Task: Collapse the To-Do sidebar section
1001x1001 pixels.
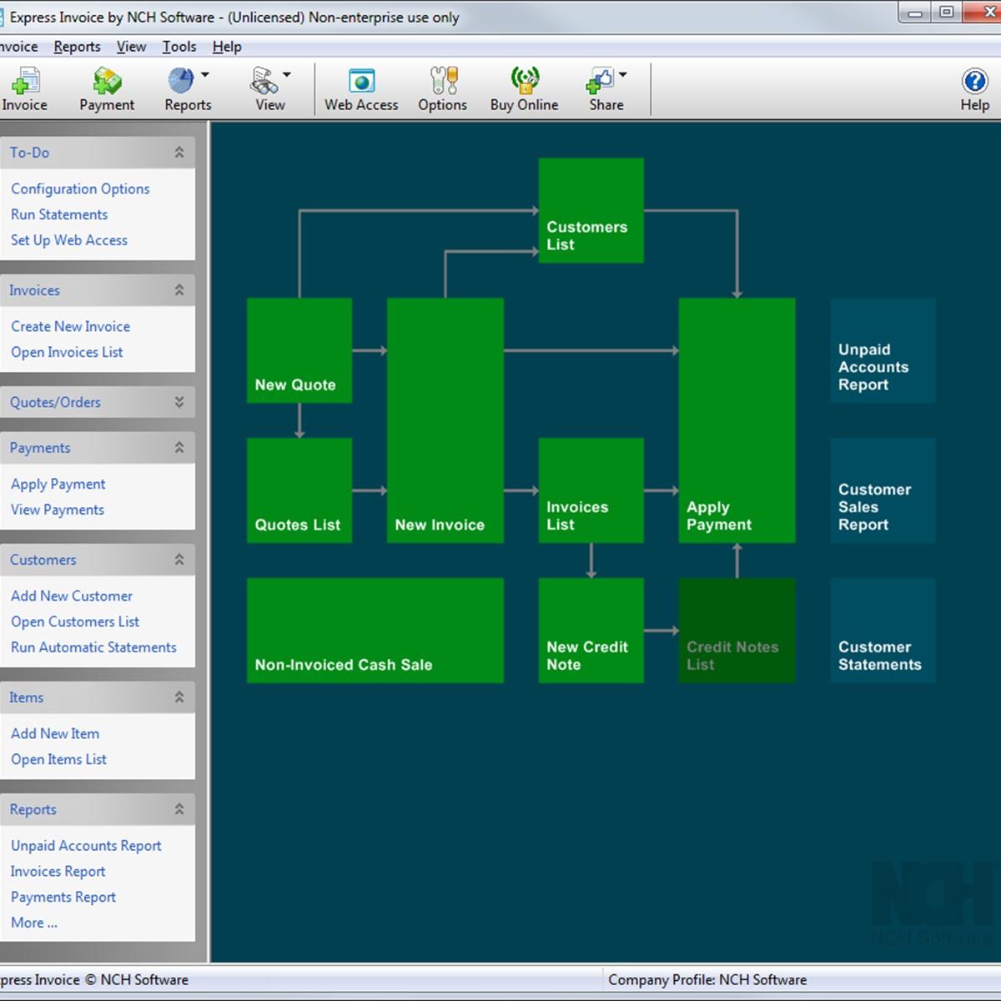Action: 179,153
